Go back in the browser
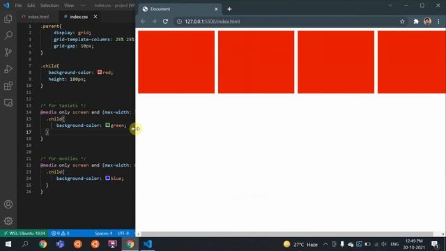The width and height of the screenshot is (446, 251). pos(143,22)
